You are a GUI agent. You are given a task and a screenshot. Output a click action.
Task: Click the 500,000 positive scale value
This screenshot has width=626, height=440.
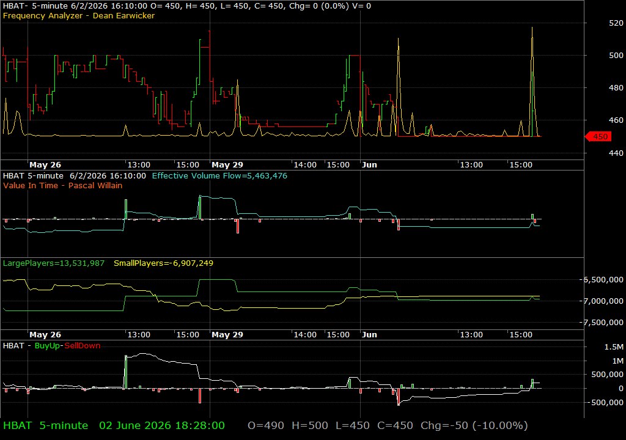[607, 375]
